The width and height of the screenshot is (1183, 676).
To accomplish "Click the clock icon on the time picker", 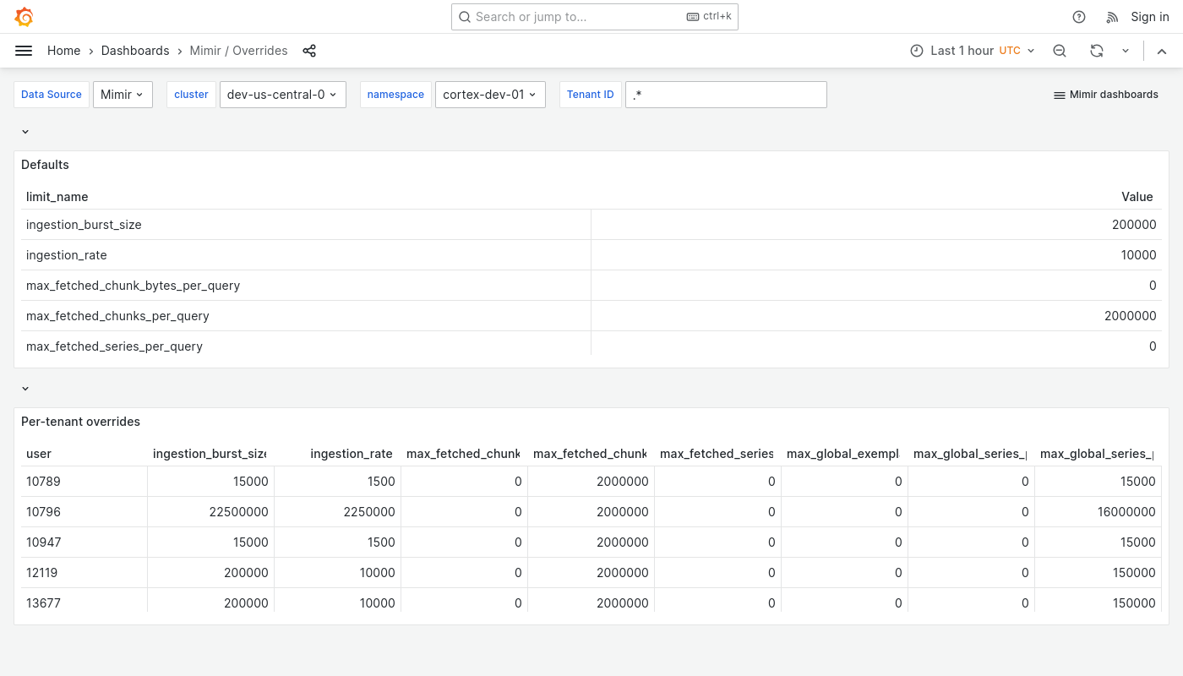I will click(x=917, y=51).
